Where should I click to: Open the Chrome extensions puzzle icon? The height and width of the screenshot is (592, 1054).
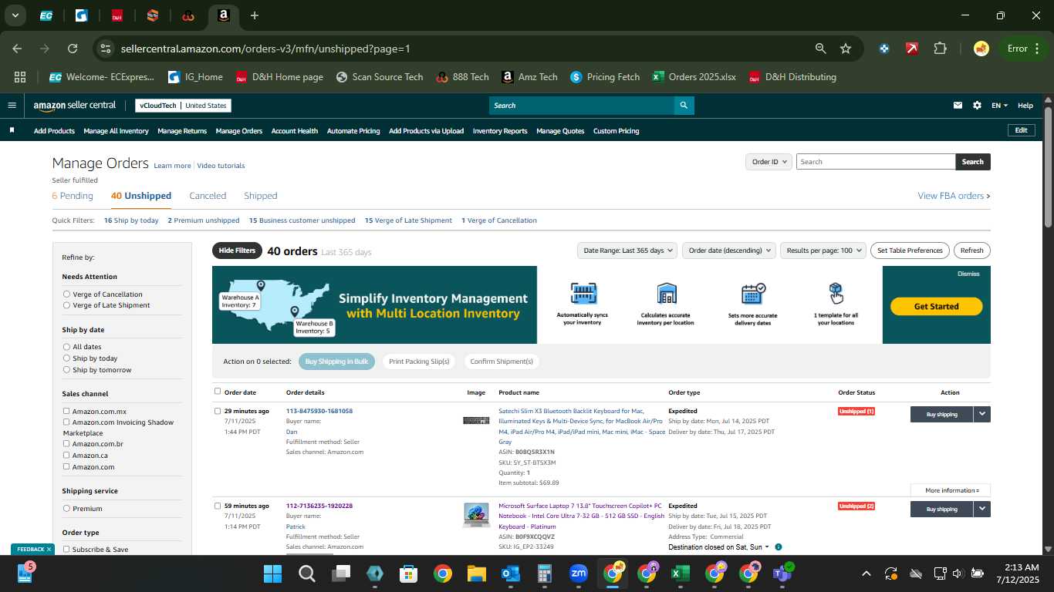coord(940,49)
